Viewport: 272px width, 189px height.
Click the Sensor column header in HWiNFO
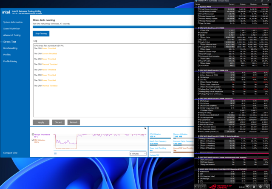[198, 4]
